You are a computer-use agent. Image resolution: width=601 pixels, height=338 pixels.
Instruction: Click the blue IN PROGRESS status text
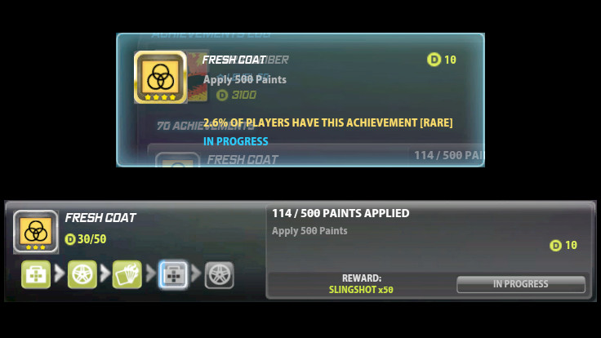(x=236, y=141)
